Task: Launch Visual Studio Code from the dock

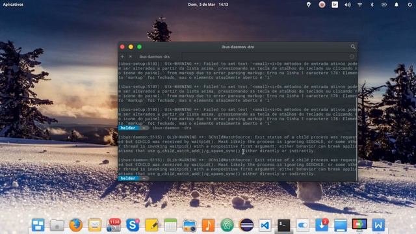Action: [265, 225]
